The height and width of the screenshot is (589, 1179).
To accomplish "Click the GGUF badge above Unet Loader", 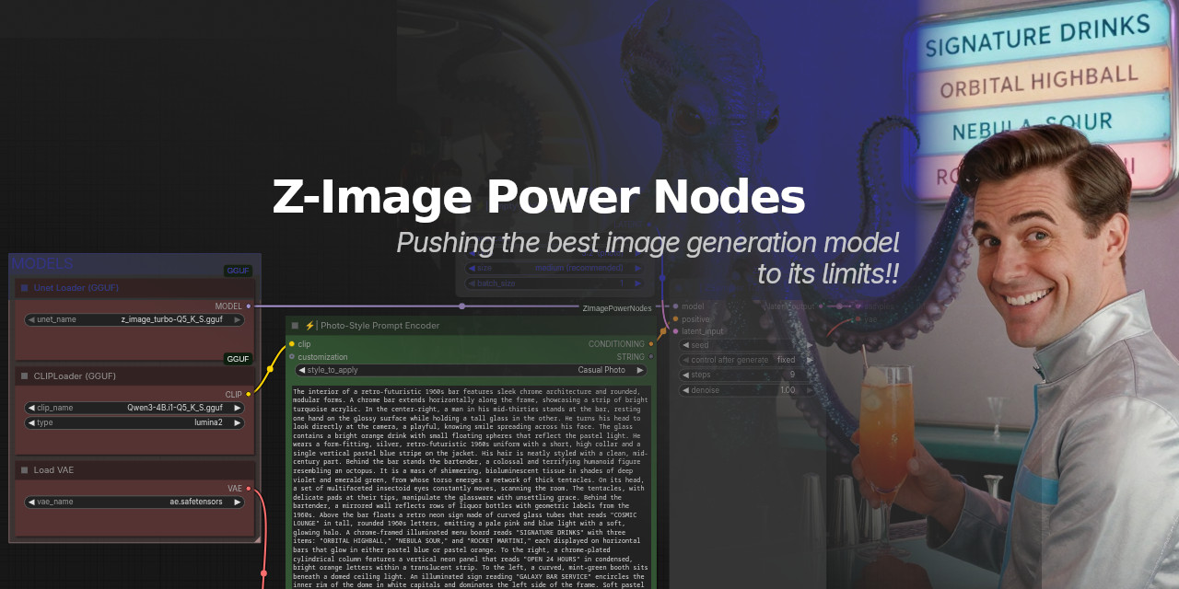I will [238, 271].
